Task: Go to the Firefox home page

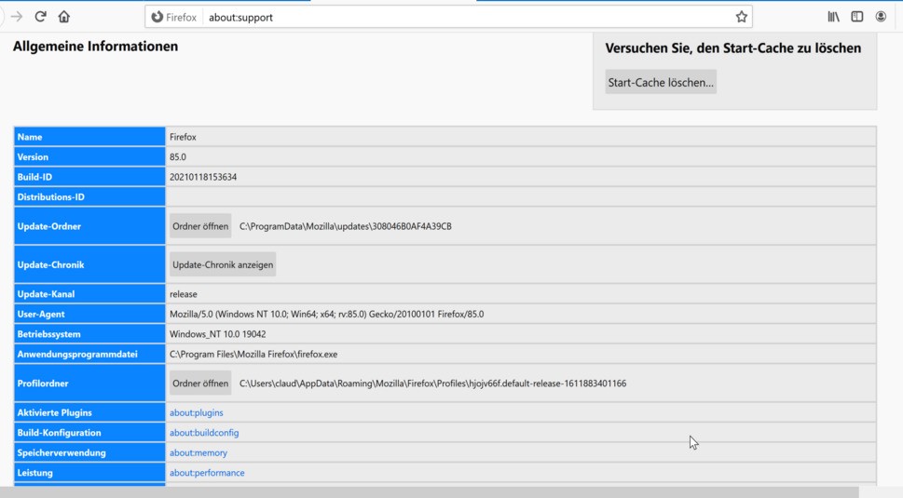Action: click(64, 17)
